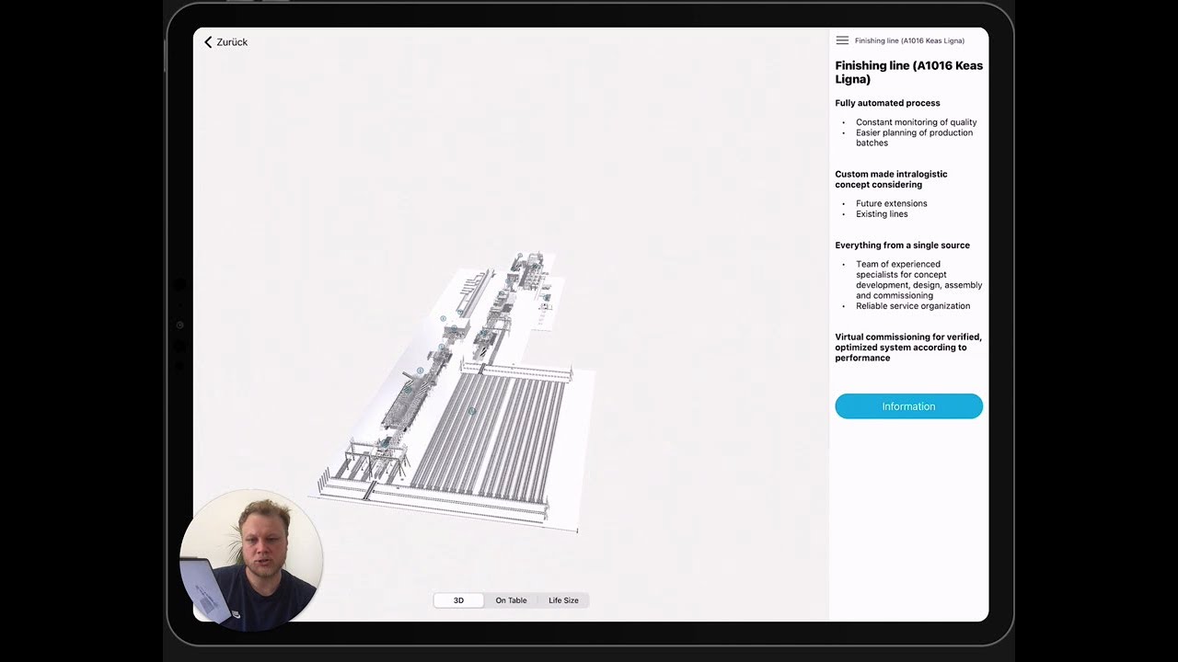Image resolution: width=1178 pixels, height=662 pixels.
Task: Tap the presenter webcam circle
Action: tap(250, 561)
